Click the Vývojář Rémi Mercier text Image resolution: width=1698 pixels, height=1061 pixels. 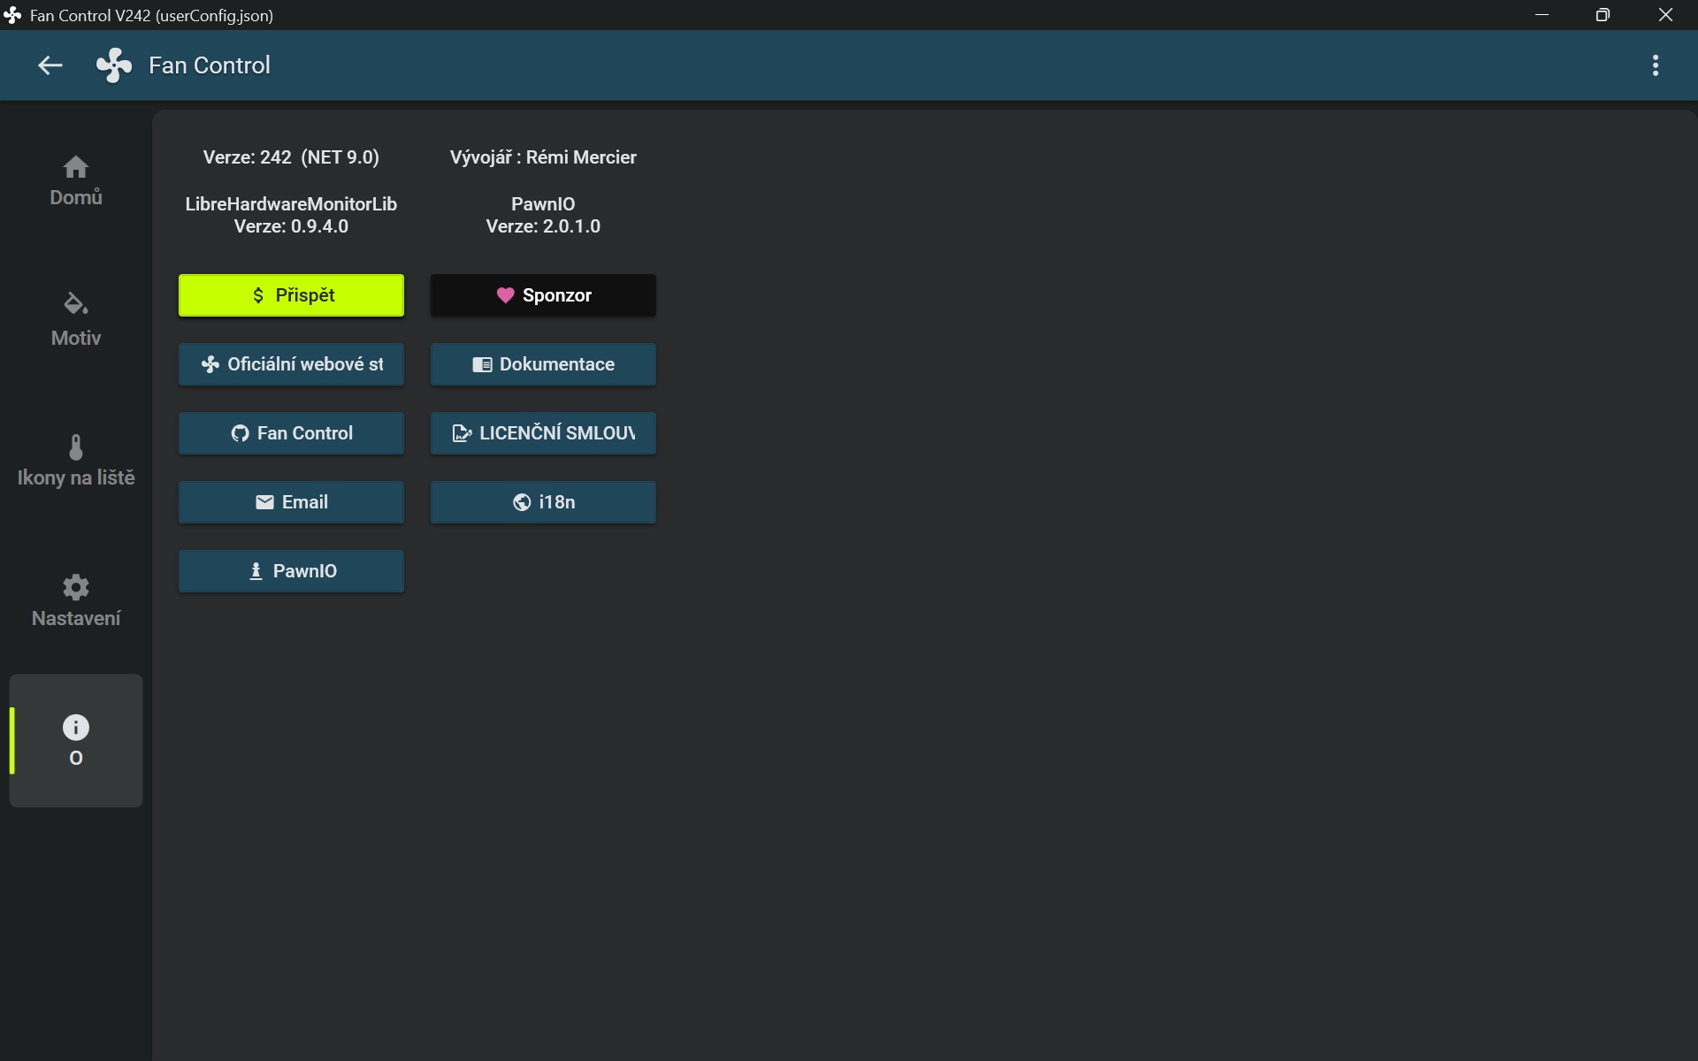[x=543, y=157]
